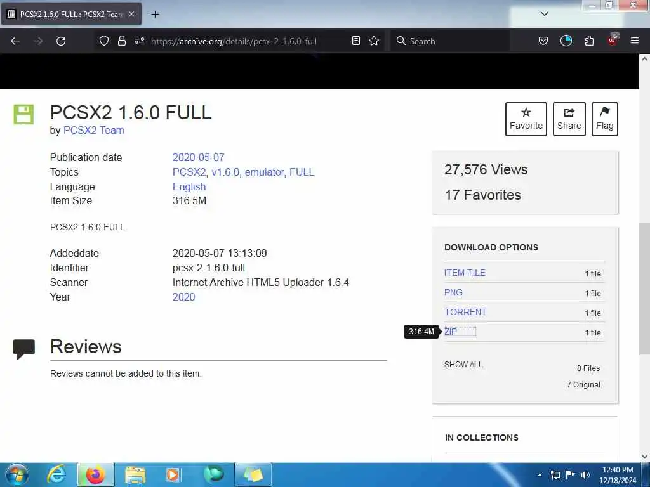This screenshot has height=487, width=650.
Task: Click the Reviews speech bubble icon
Action: (23, 349)
